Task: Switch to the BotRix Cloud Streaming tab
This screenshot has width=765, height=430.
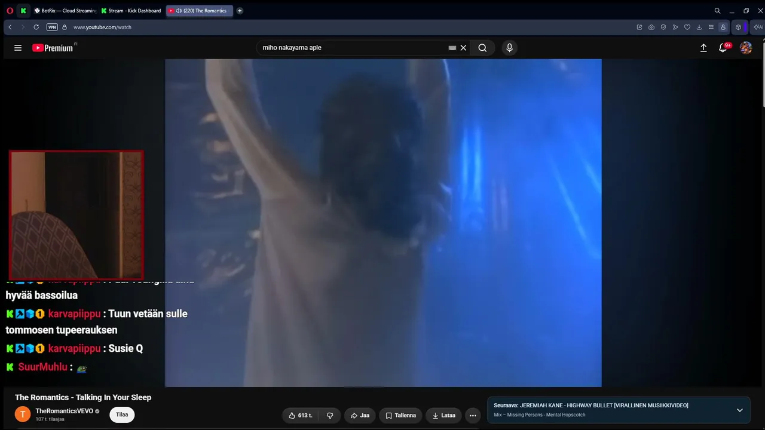Action: click(x=65, y=11)
